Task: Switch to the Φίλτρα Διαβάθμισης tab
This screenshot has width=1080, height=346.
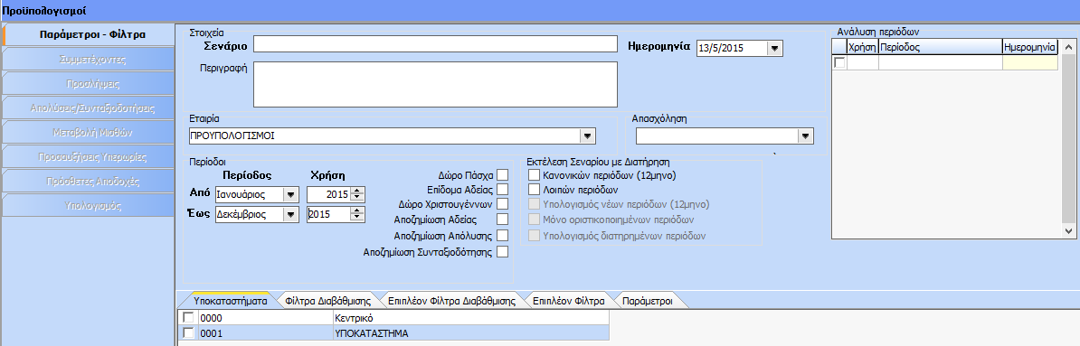Action: click(x=327, y=301)
